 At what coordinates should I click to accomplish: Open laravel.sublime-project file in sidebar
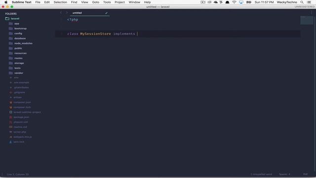(x=27, y=112)
